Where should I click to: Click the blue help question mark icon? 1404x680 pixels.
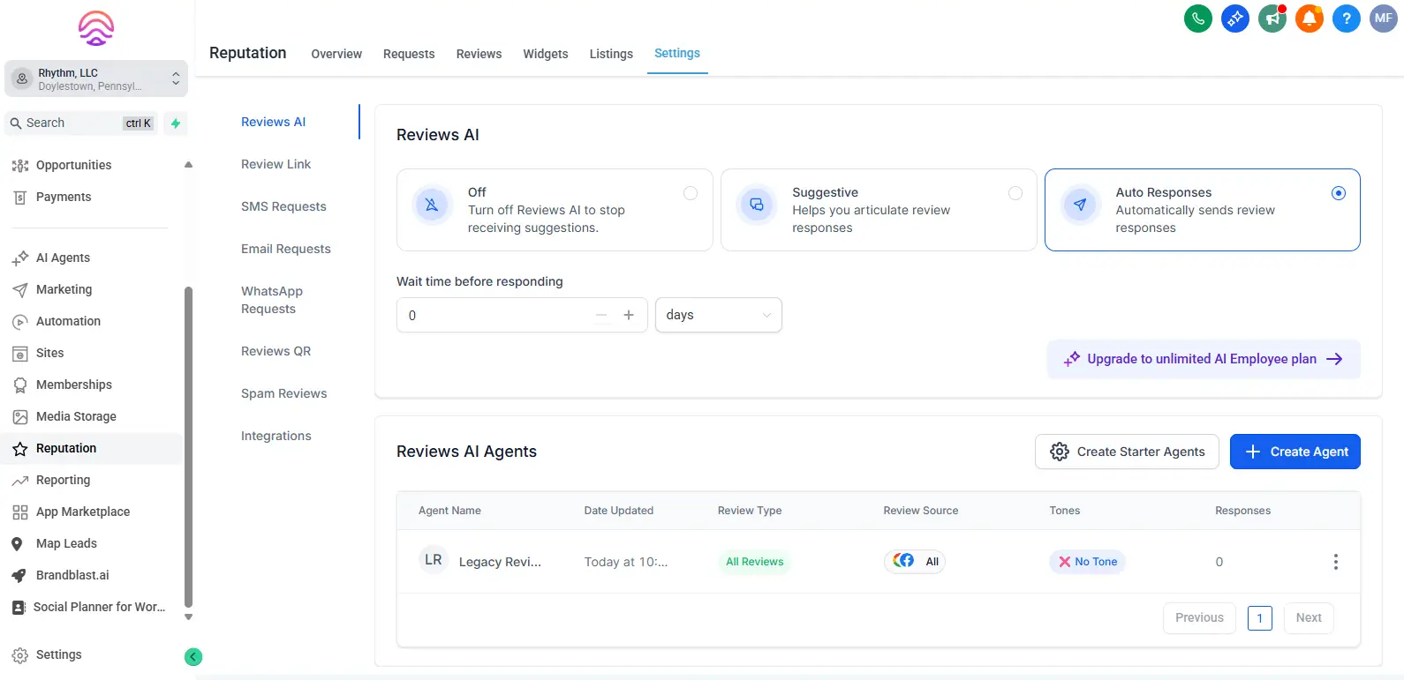pyautogui.click(x=1346, y=19)
